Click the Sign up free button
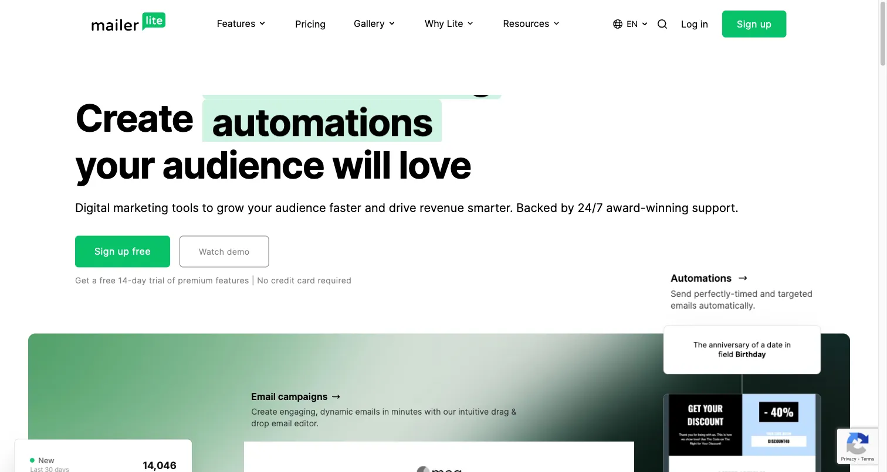 [x=122, y=251]
